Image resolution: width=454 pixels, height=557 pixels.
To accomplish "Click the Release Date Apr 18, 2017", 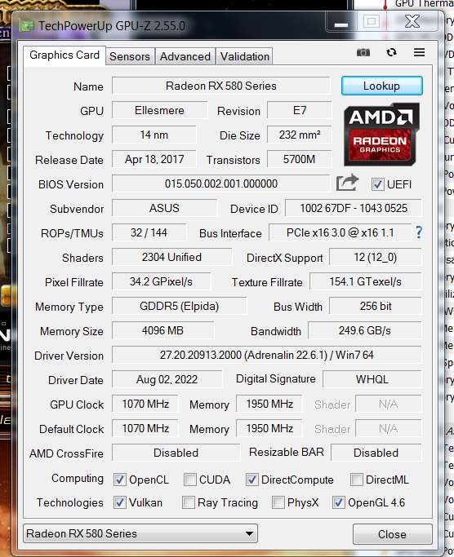I will pos(154,159).
